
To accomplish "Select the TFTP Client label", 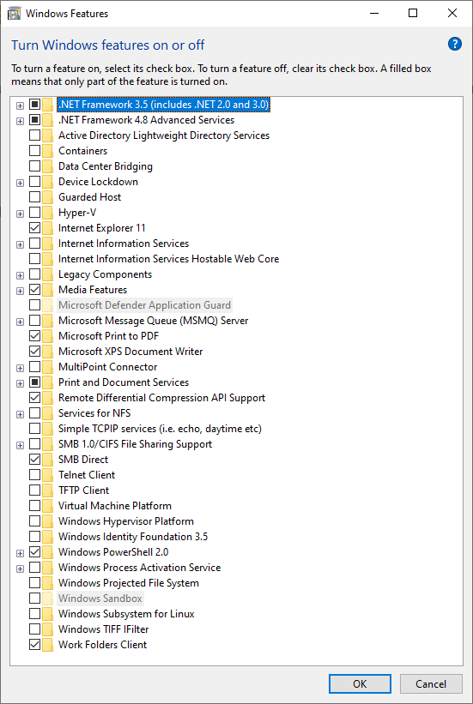I will pos(83,490).
